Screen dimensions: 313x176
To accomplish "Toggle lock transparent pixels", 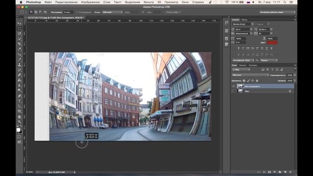I will [x=244, y=81].
